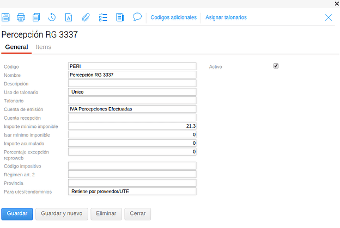Close the window using black X
This screenshot has height=228, width=340.
[337, 4]
